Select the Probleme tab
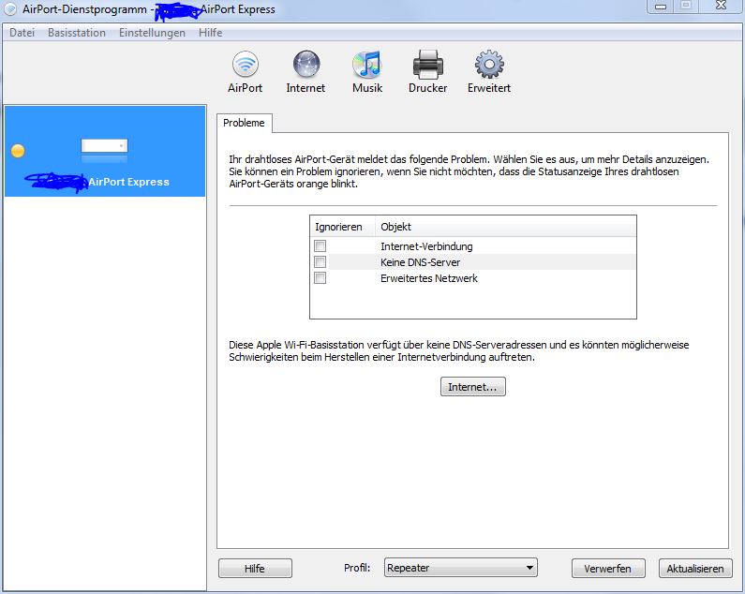The height and width of the screenshot is (594, 745). click(x=244, y=123)
